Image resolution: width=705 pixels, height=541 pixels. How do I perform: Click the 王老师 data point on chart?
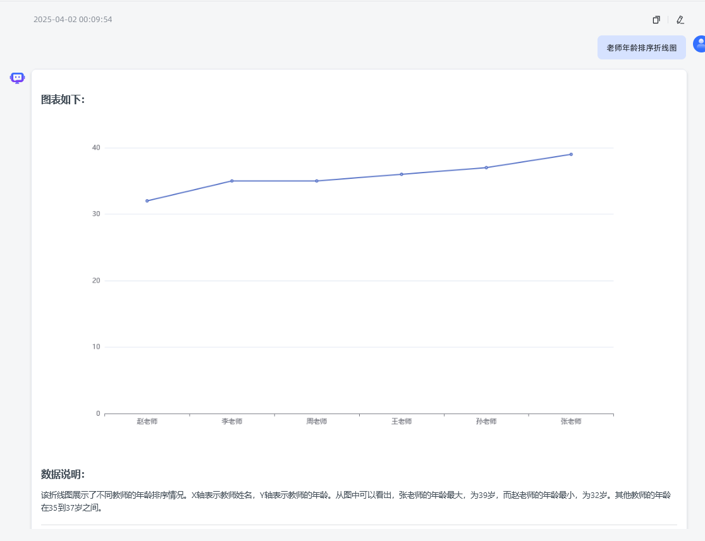tap(402, 174)
